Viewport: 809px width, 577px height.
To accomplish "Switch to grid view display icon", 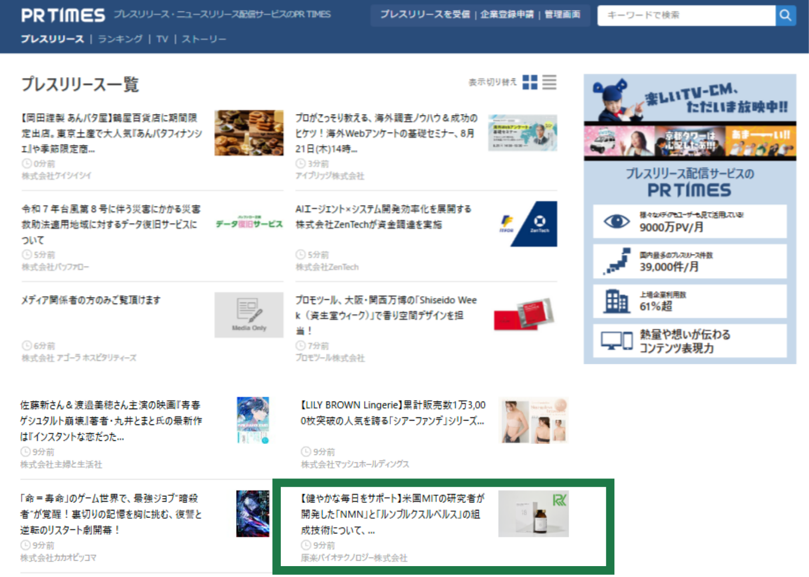I will 530,82.
